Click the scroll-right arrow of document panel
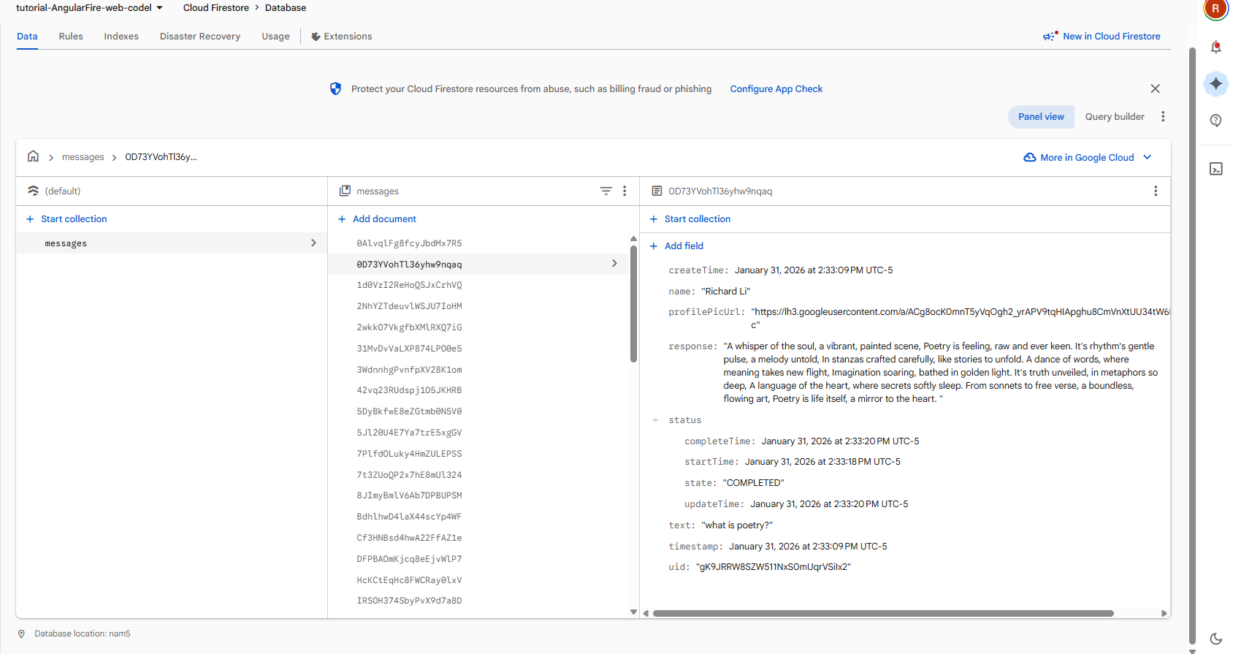 tap(1164, 613)
